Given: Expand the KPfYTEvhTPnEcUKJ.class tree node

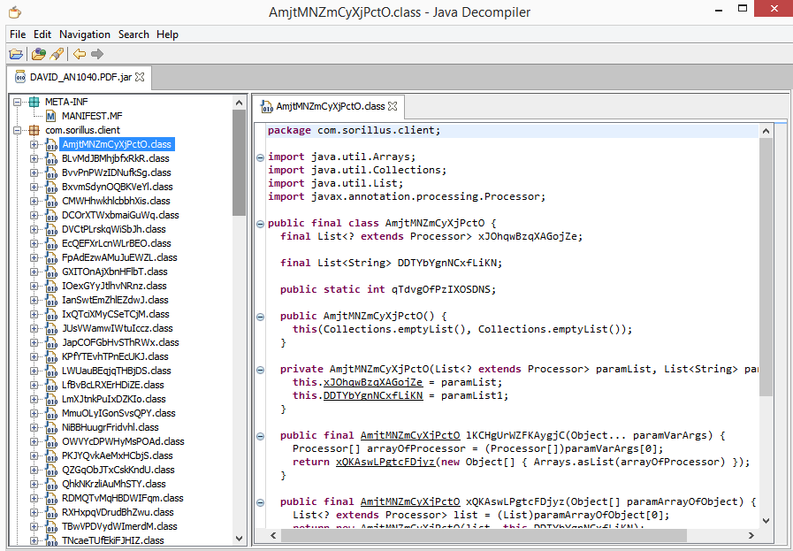Looking at the screenshot, I should pos(34,356).
